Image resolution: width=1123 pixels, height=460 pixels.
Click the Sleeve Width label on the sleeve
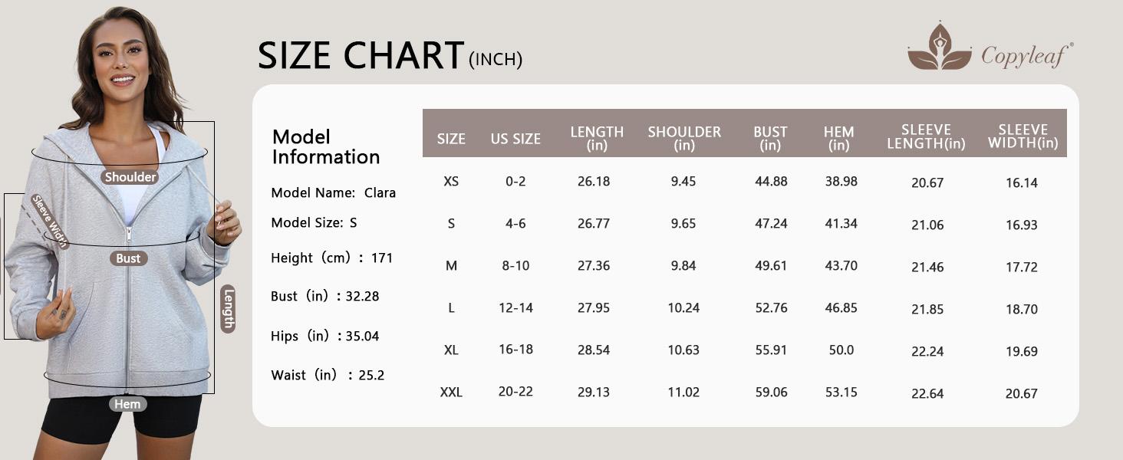tap(50, 221)
